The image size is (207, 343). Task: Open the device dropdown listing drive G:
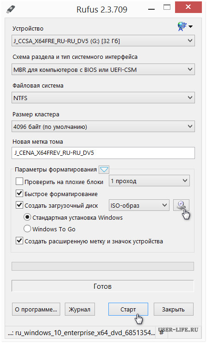[103, 41]
